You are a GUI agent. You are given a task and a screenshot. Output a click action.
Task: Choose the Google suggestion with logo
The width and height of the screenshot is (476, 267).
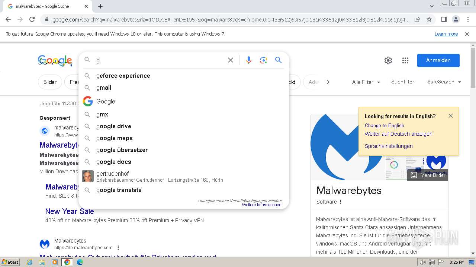click(184, 101)
